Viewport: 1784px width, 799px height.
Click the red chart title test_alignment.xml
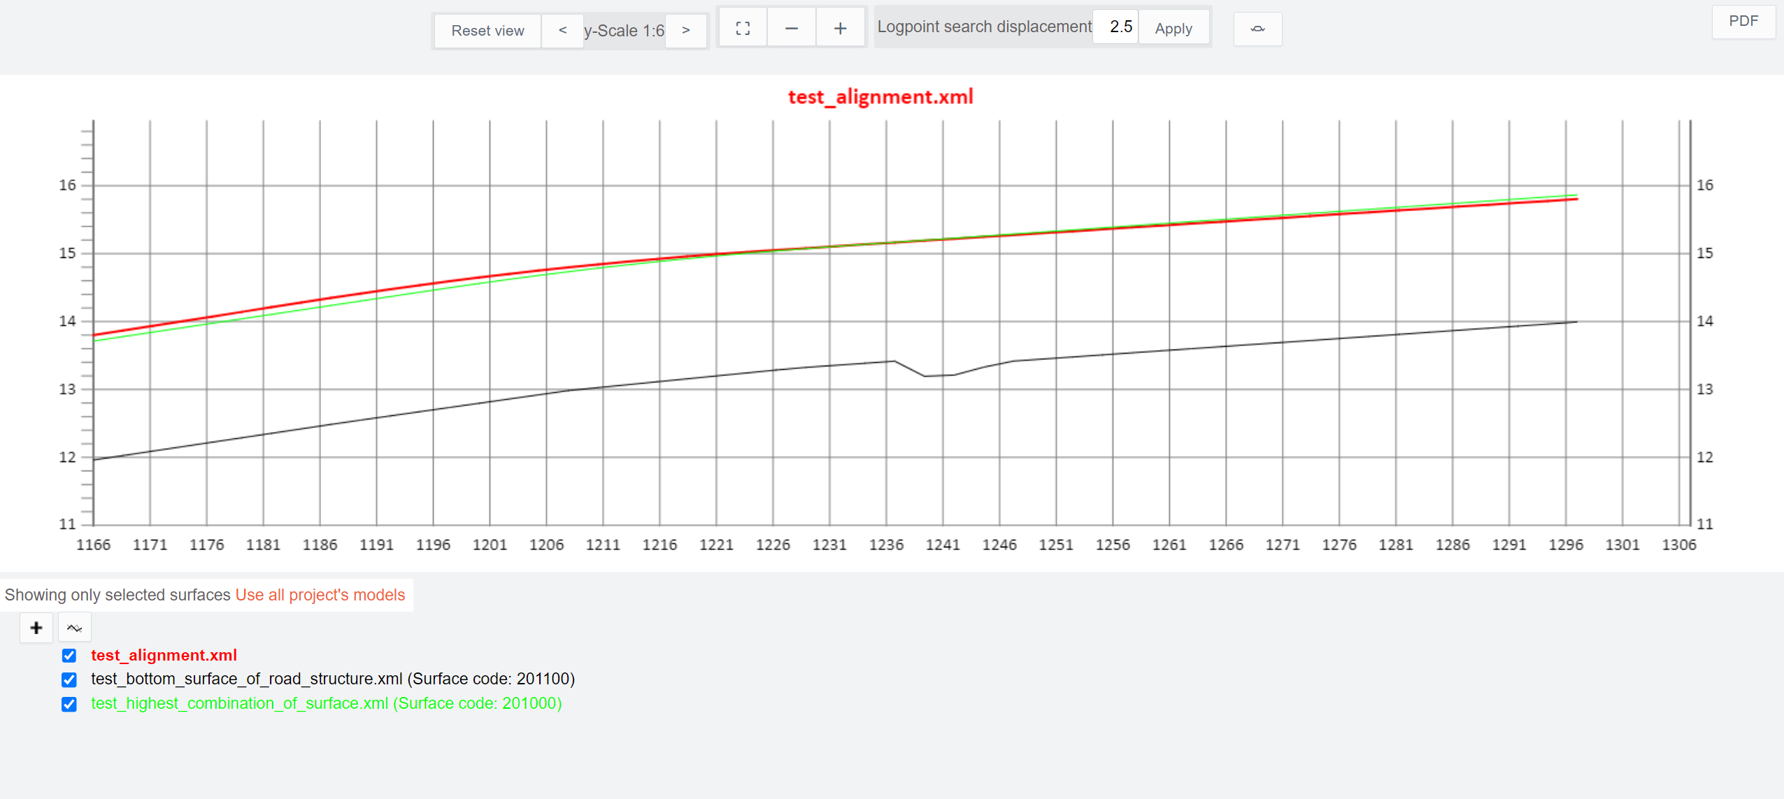(x=880, y=96)
